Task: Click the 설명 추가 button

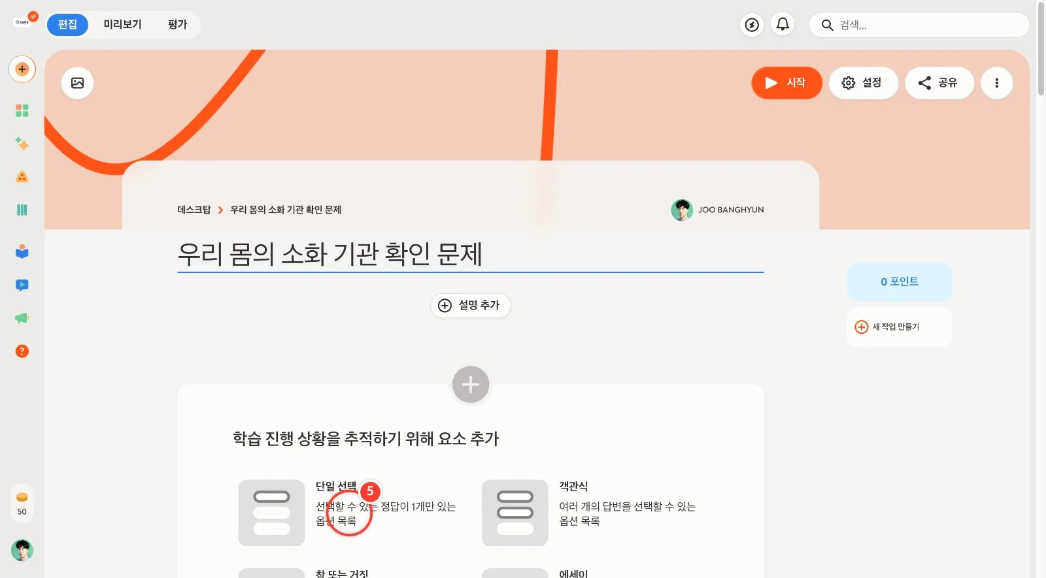Action: coord(470,305)
